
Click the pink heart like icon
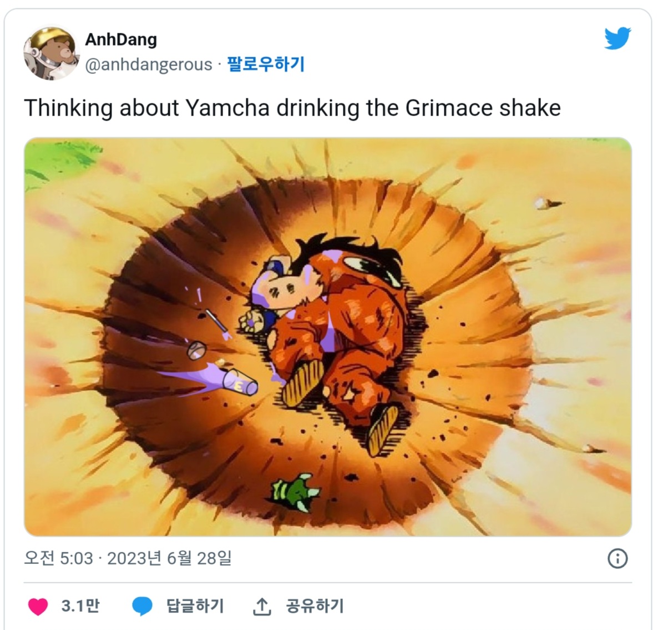(38, 606)
